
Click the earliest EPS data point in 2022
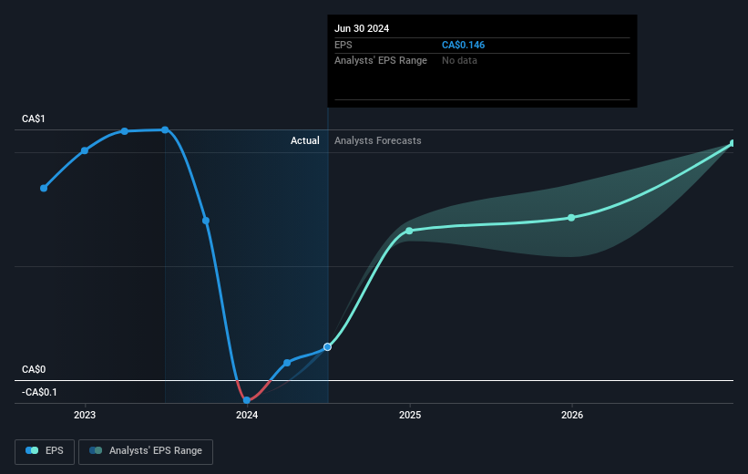pyautogui.click(x=44, y=189)
